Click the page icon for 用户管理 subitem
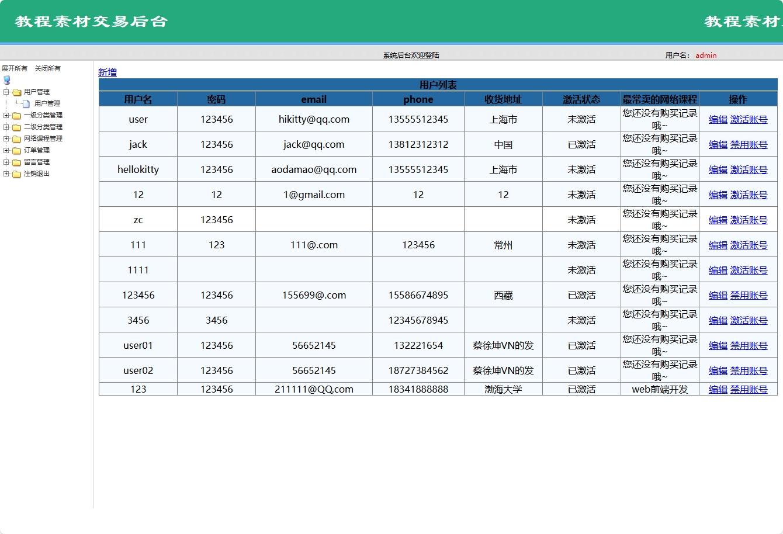This screenshot has height=534, width=783. pos(26,104)
